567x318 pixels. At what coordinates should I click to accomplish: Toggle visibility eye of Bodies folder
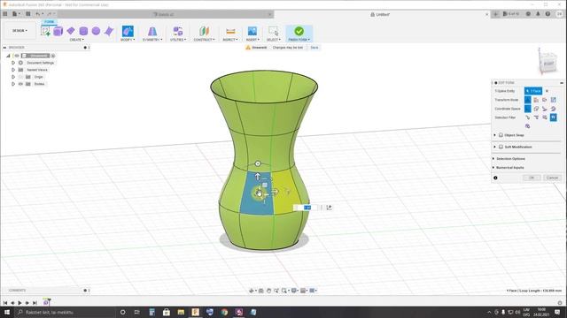[x=20, y=84]
